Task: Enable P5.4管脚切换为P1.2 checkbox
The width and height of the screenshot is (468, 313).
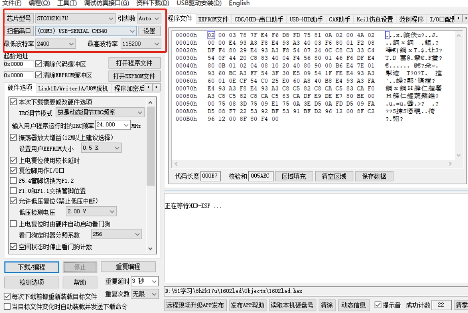Action: tap(13, 181)
